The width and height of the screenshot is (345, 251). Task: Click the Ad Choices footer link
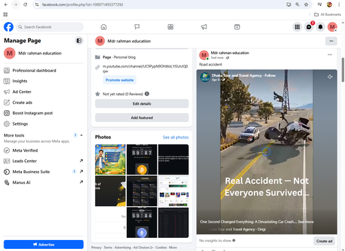pos(143,248)
